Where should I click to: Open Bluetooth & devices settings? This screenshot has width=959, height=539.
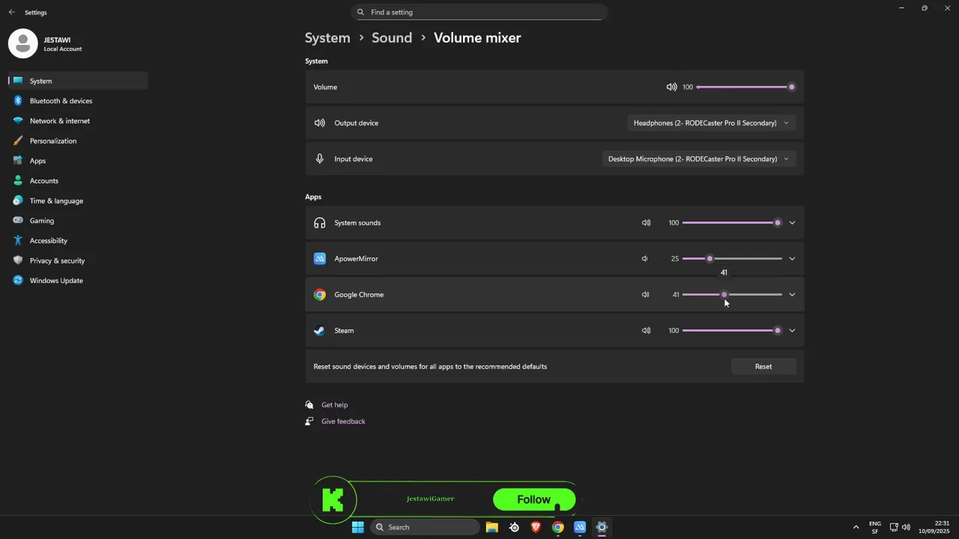point(78,100)
